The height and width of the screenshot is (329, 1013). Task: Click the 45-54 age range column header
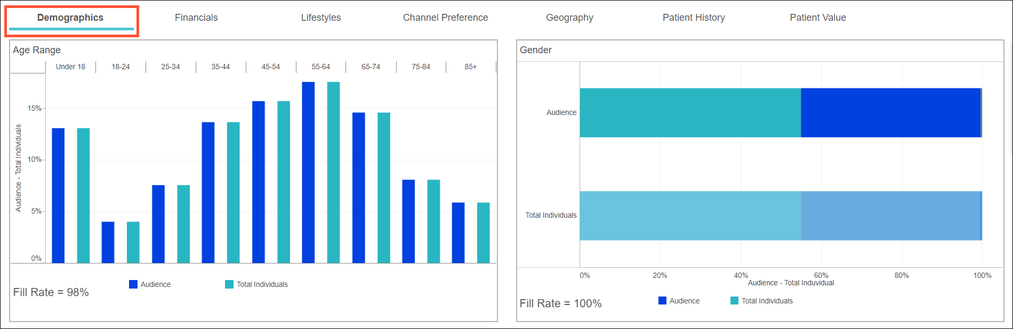270,67
